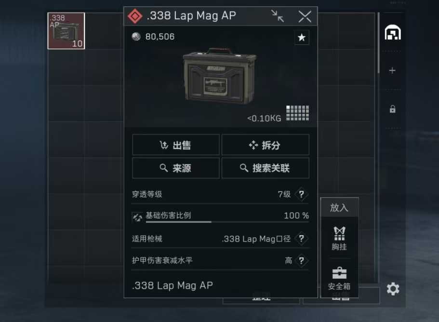Open the stash icon in right sidebar
This screenshot has height=322, width=439.
[x=393, y=32]
